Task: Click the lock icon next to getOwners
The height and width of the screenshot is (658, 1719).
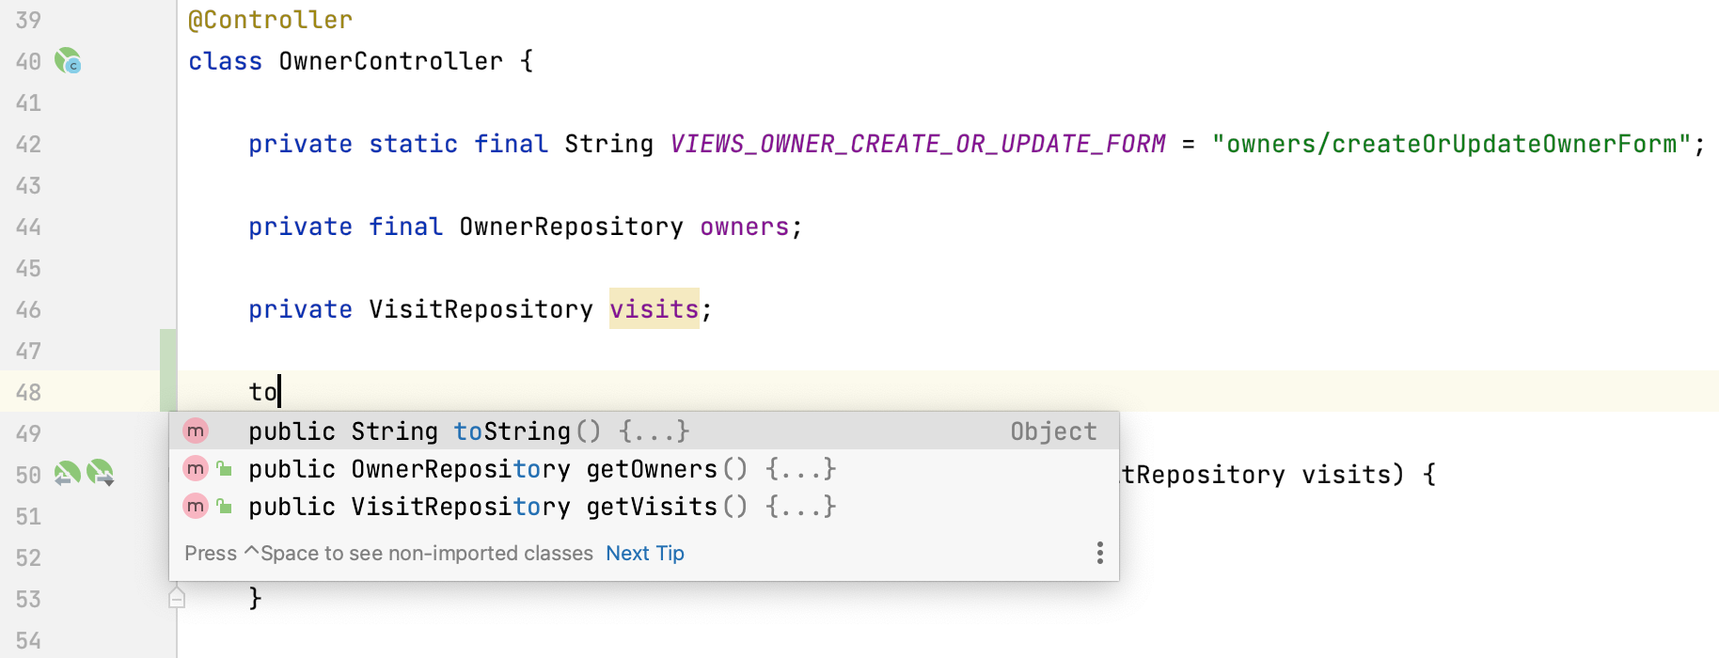Action: 224,468
